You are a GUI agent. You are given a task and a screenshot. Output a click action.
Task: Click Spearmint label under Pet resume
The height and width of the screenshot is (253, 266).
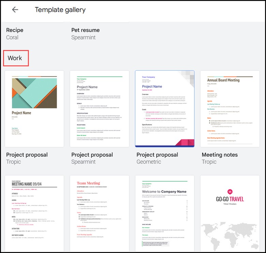(x=83, y=38)
